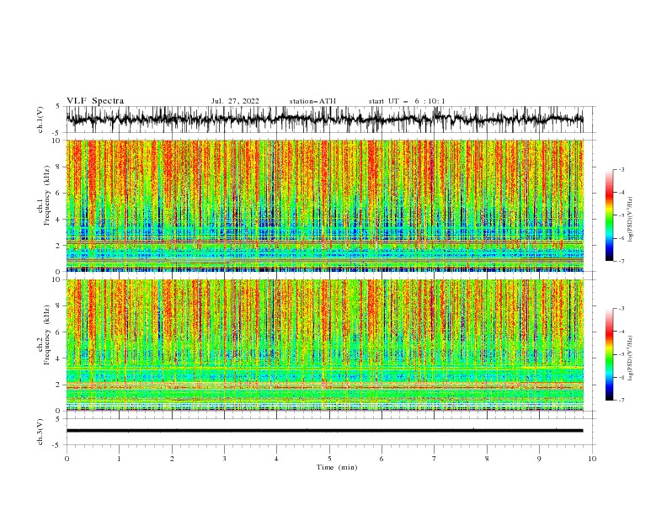
Task: Click the ch.1 colorbar log(PSD) label
Action: click(631, 220)
